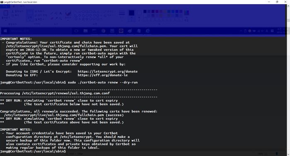Switch to the Home (홈) ribbon tab

tap(14, 6)
